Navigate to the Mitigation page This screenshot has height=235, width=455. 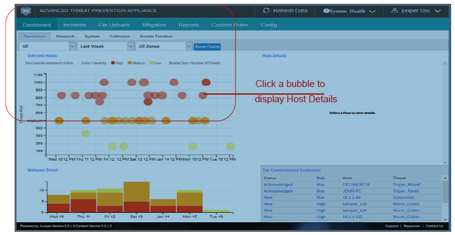point(154,25)
